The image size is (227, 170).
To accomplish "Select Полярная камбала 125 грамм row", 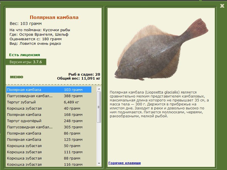I will (49, 139).
